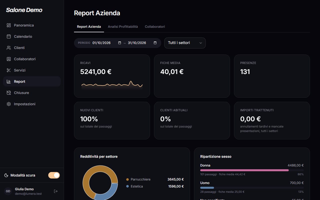Screen dimensions: 320x200
Task: Click the Clienti abituali 0% value
Action: tap(165, 119)
